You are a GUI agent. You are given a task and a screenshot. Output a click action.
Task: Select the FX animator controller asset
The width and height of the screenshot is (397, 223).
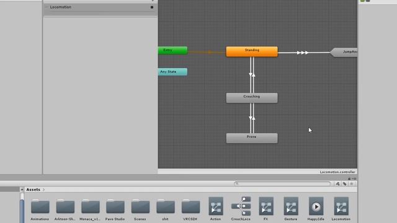[x=266, y=209]
